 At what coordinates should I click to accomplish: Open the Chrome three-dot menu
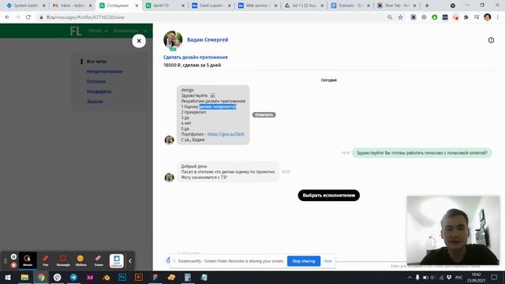pos(498,17)
